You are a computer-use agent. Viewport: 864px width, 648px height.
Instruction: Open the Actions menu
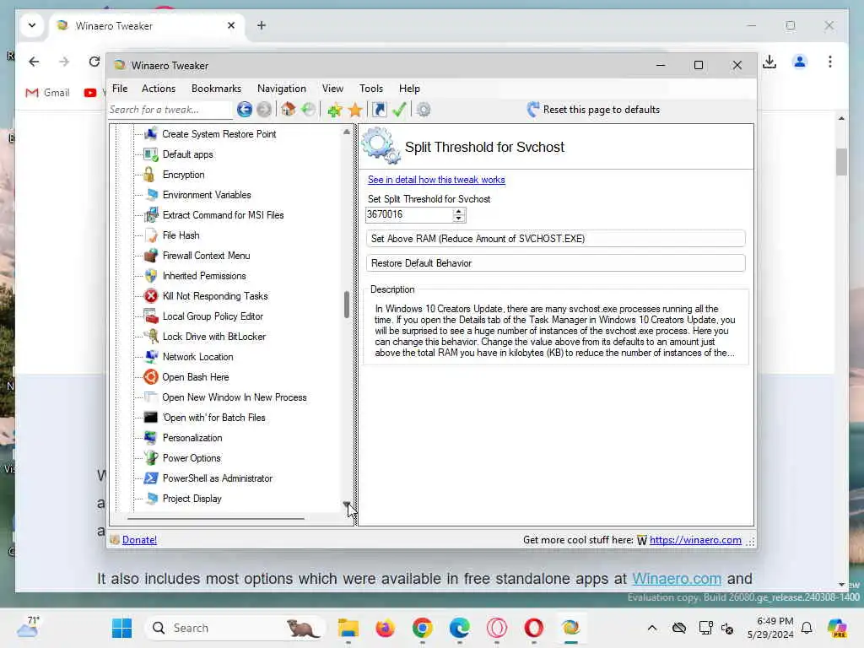tap(159, 88)
